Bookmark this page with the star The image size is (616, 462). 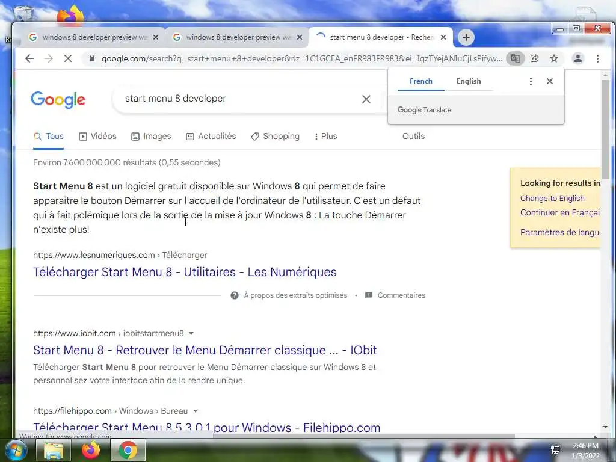click(x=554, y=58)
